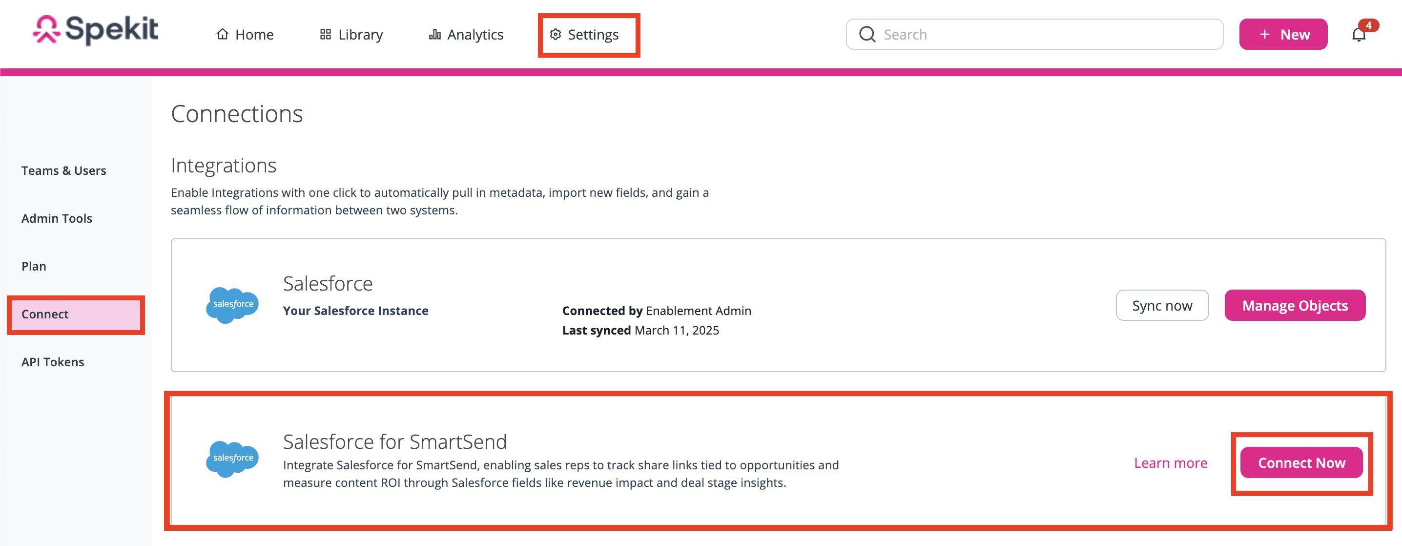Click the search magnifier icon

(866, 34)
